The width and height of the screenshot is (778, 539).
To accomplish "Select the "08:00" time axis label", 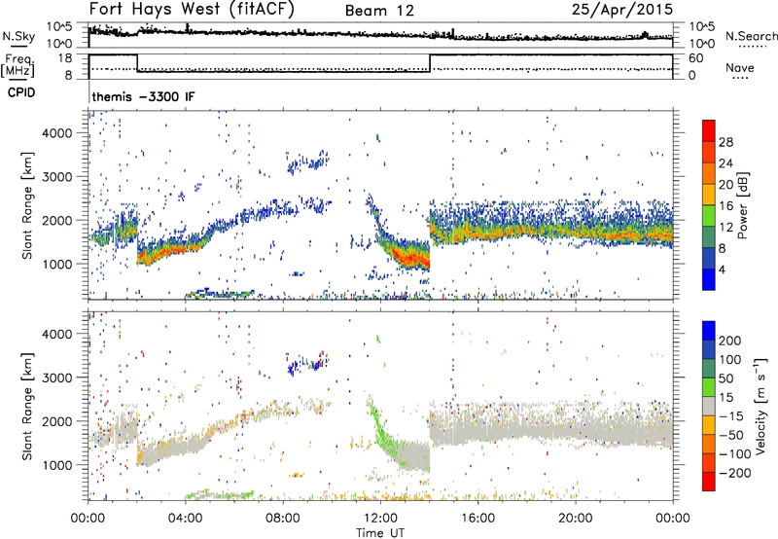I will [283, 519].
